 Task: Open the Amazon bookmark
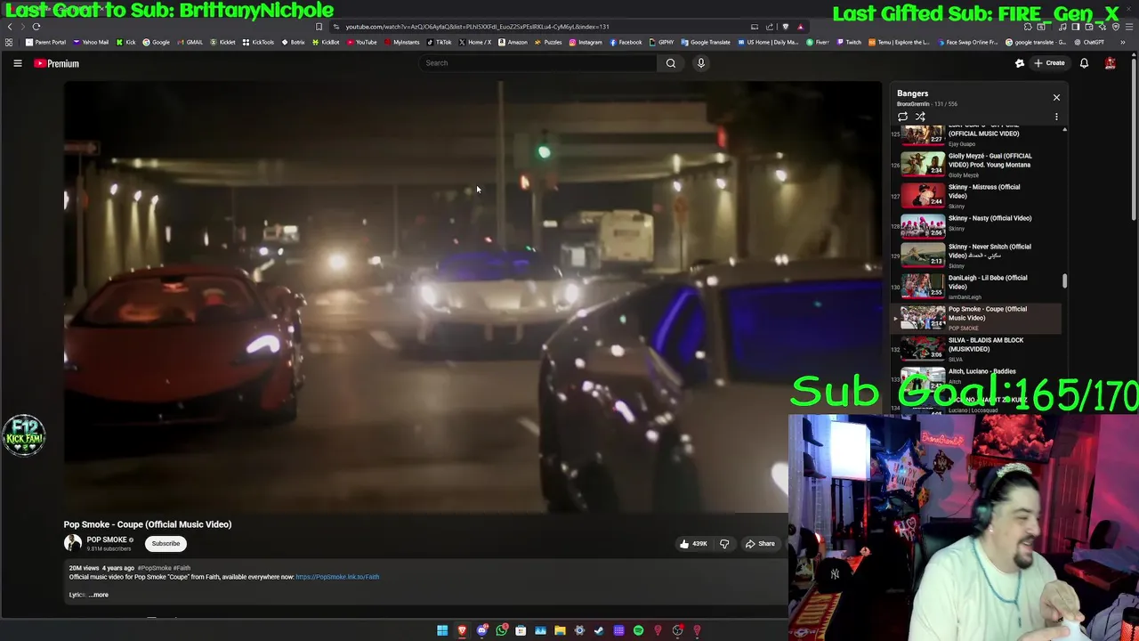[513, 42]
